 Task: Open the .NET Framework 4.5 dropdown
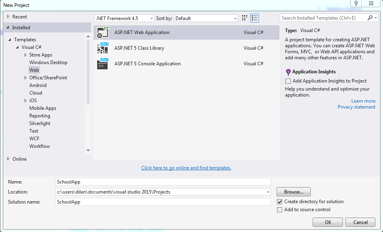pos(124,18)
